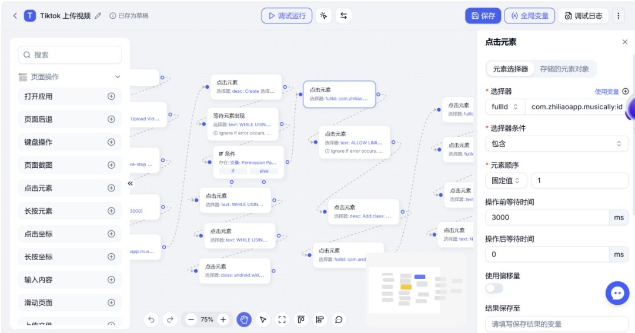Image resolution: width=635 pixels, height=333 pixels.
Task: Open the three-dot more options menu
Action: tap(619, 16)
